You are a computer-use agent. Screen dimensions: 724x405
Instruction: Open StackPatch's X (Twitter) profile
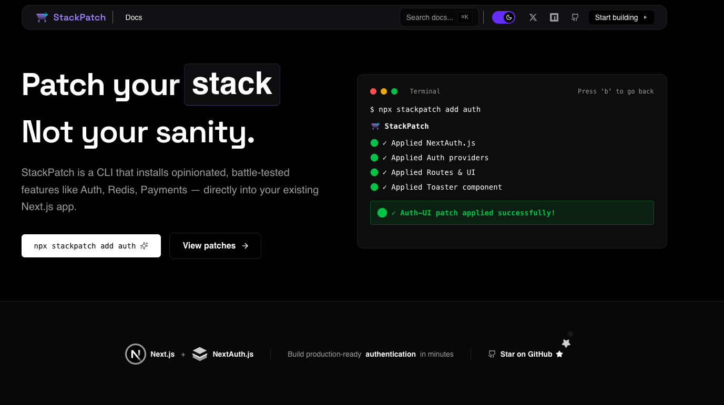click(533, 17)
